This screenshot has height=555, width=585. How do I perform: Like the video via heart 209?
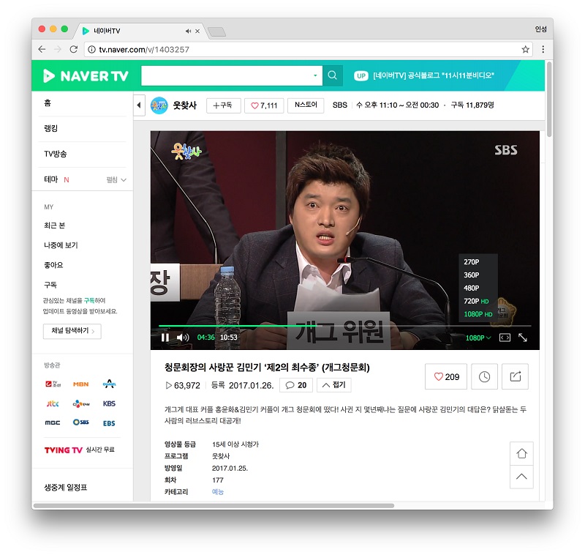pos(446,377)
